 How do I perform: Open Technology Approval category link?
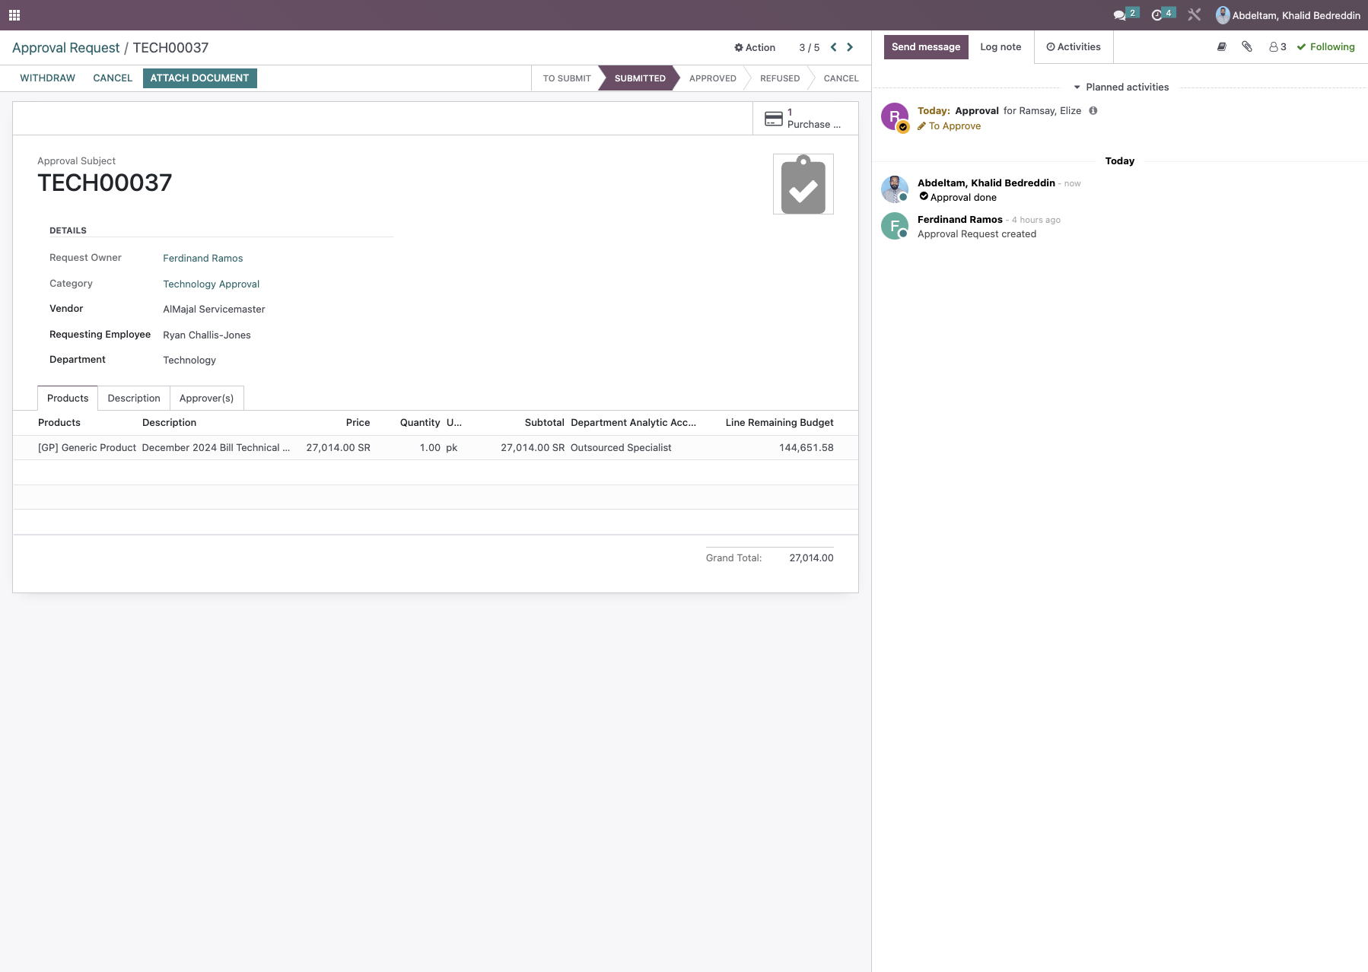[x=212, y=284]
